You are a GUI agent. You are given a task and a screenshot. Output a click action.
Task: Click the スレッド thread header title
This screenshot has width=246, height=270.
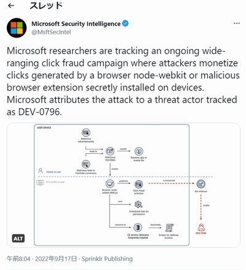pyautogui.click(x=46, y=6)
